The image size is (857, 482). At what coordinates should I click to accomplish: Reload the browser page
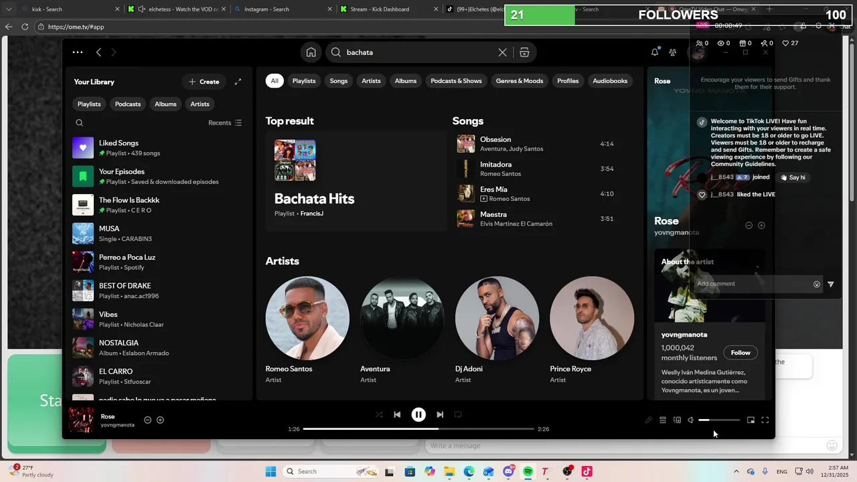[25, 27]
